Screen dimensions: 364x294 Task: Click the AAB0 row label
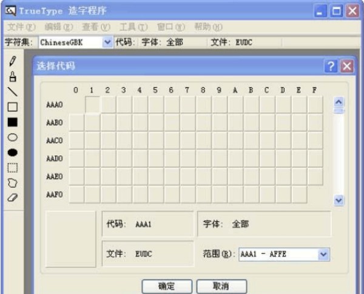point(55,122)
